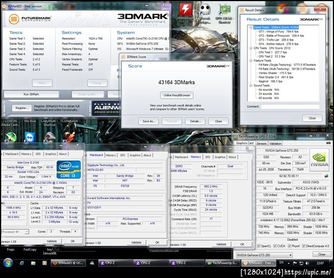Select the Graphics tab in CPU-Z Memory window
This screenshot has width=334, height=278.
(x=220, y=157)
